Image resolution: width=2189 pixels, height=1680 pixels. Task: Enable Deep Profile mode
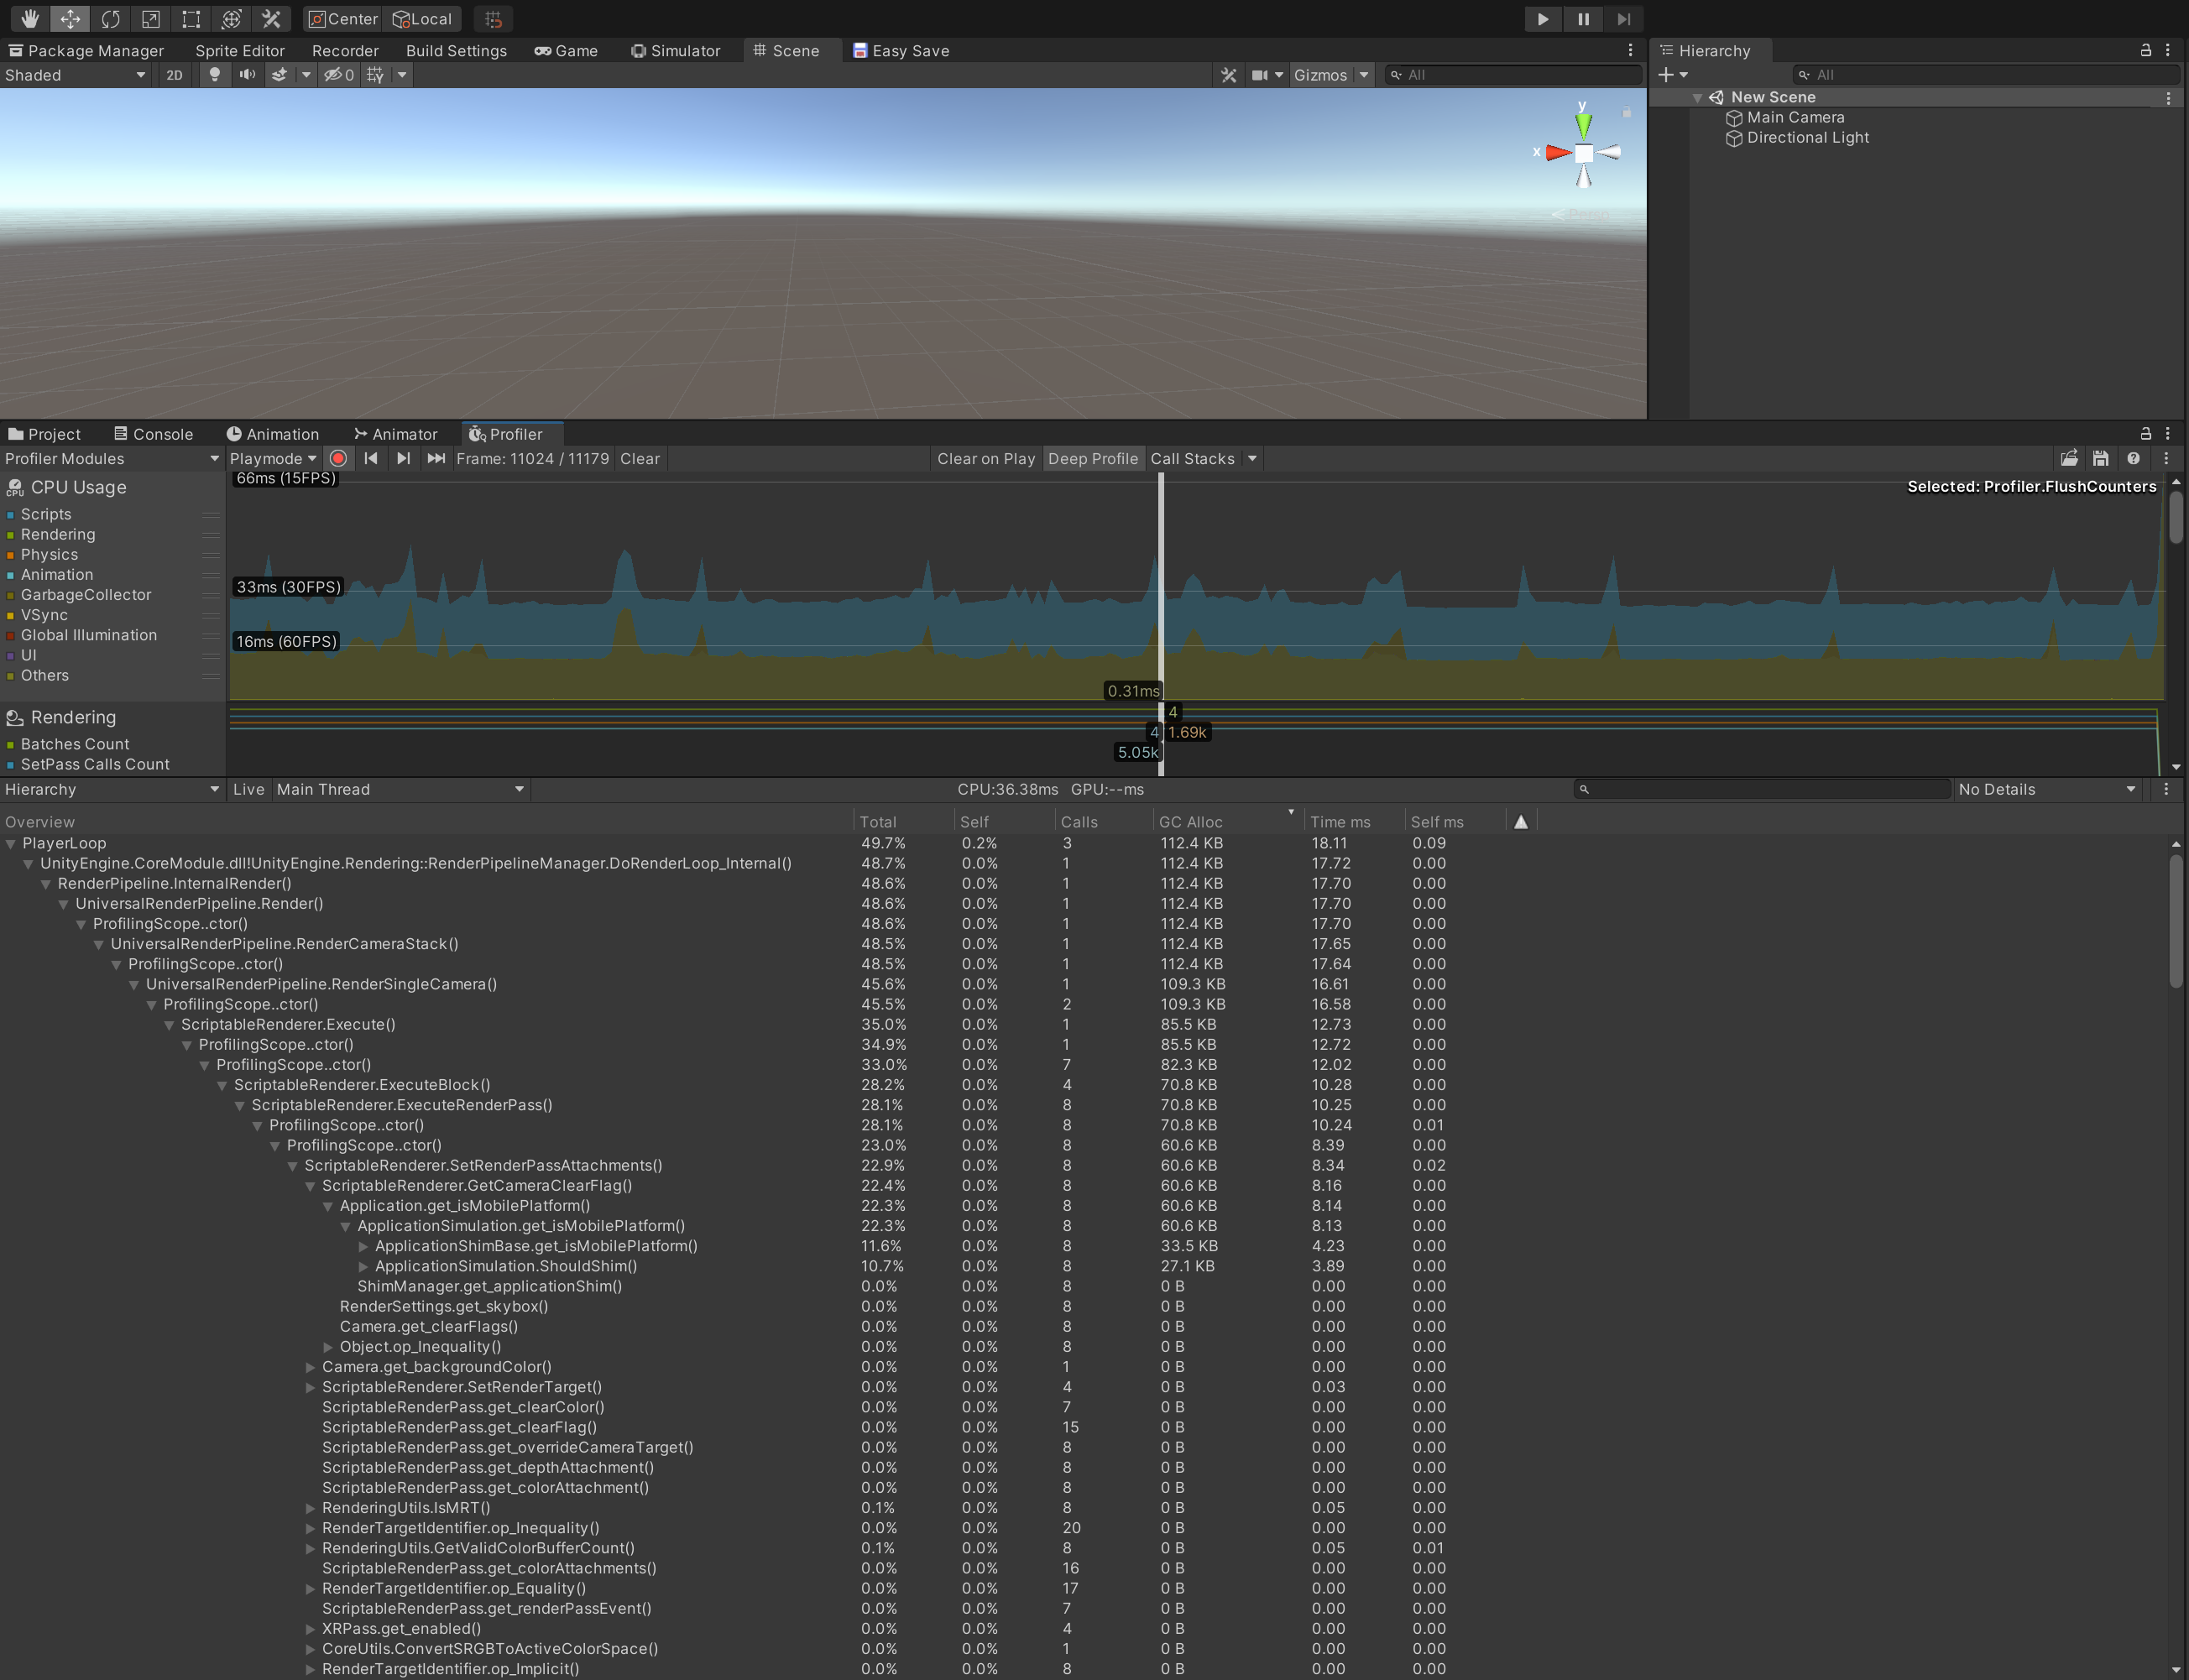point(1092,458)
